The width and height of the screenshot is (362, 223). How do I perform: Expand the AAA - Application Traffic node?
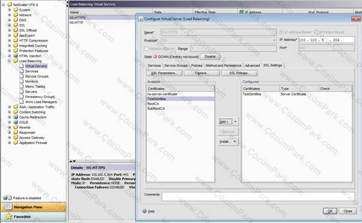pyautogui.click(x=9, y=107)
